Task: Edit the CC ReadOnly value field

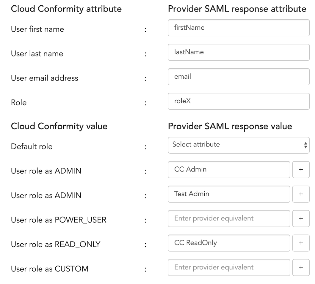Action: [229, 243]
